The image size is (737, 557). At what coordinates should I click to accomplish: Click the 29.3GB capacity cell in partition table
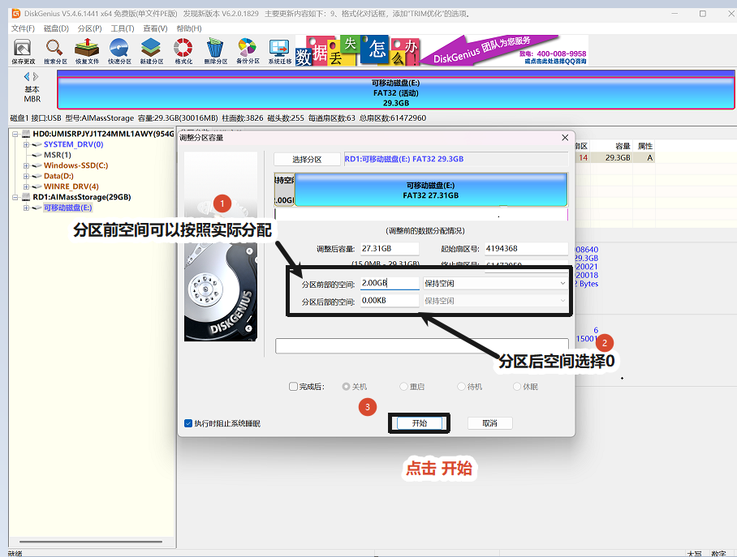pyautogui.click(x=616, y=158)
